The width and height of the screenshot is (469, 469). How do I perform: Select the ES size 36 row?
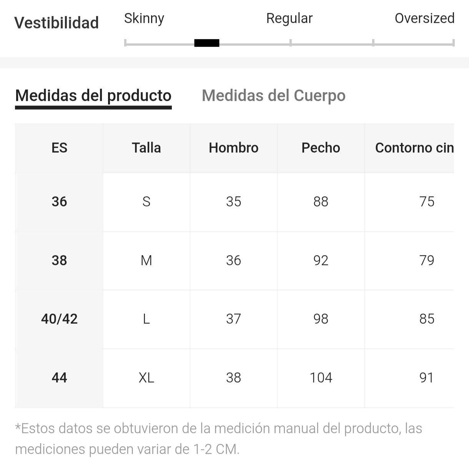click(59, 202)
